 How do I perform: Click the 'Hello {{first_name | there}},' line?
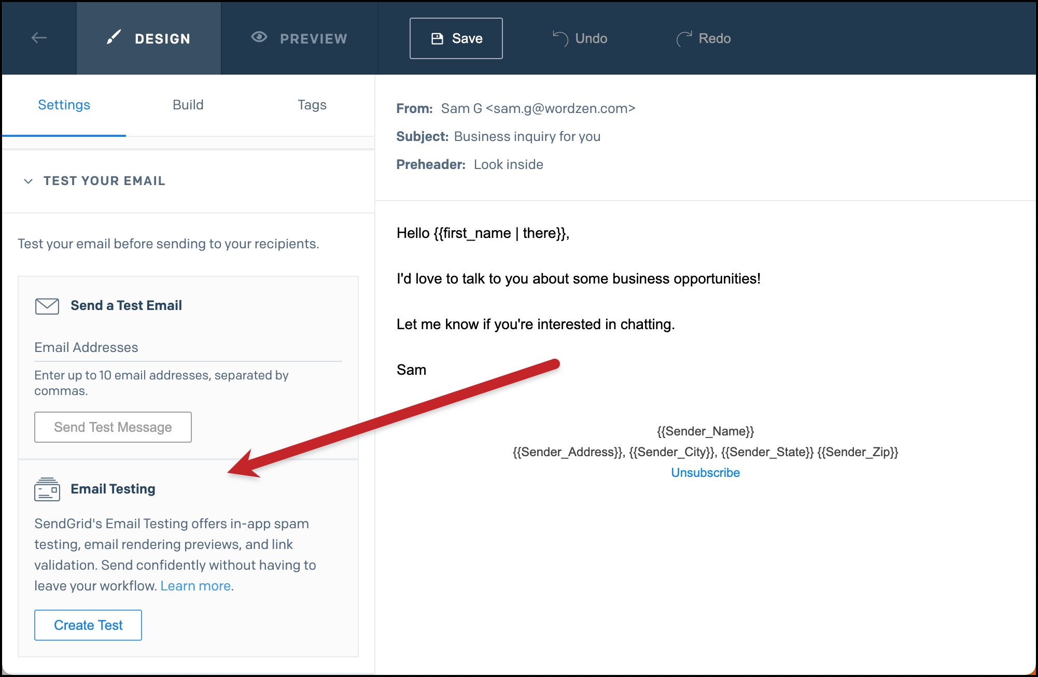(483, 233)
